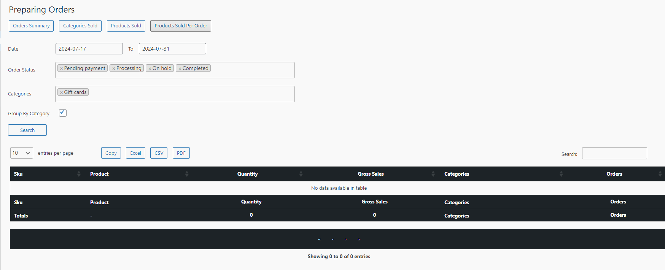Sort table by Sku column arrows
Image resolution: width=665 pixels, height=270 pixels.
click(x=79, y=174)
